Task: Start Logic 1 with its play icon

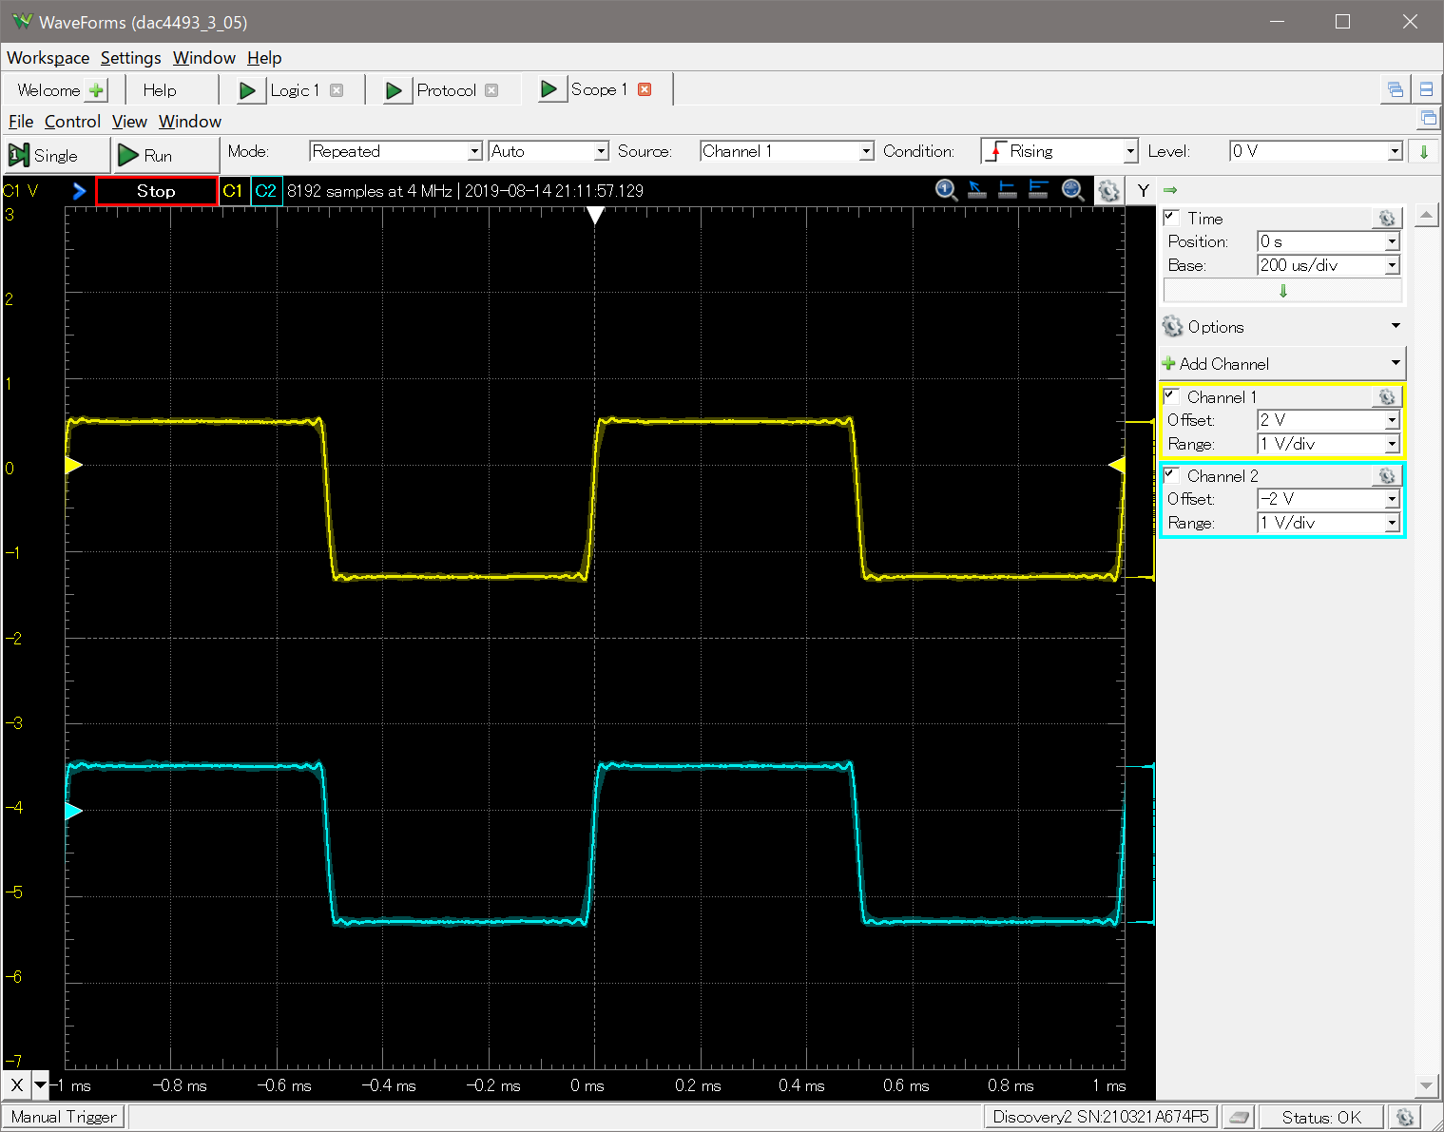Action: tap(248, 90)
